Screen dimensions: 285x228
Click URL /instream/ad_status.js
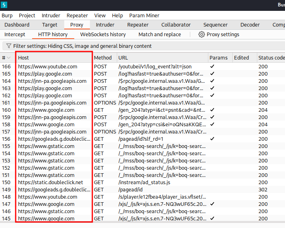click(145, 183)
